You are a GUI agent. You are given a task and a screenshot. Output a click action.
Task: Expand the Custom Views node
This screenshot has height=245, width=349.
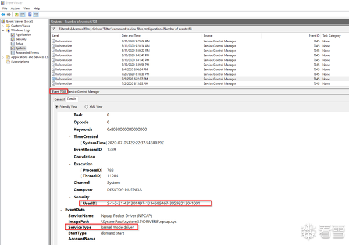3,26
